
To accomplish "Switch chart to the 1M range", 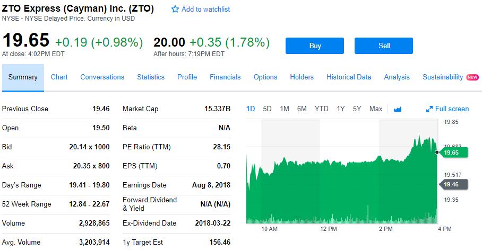I will click(x=285, y=109).
